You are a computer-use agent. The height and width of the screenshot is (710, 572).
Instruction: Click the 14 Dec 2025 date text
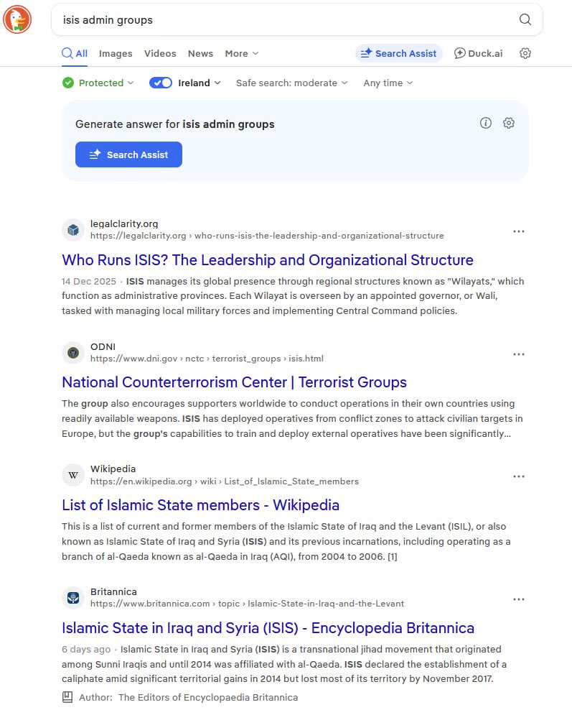tap(89, 281)
